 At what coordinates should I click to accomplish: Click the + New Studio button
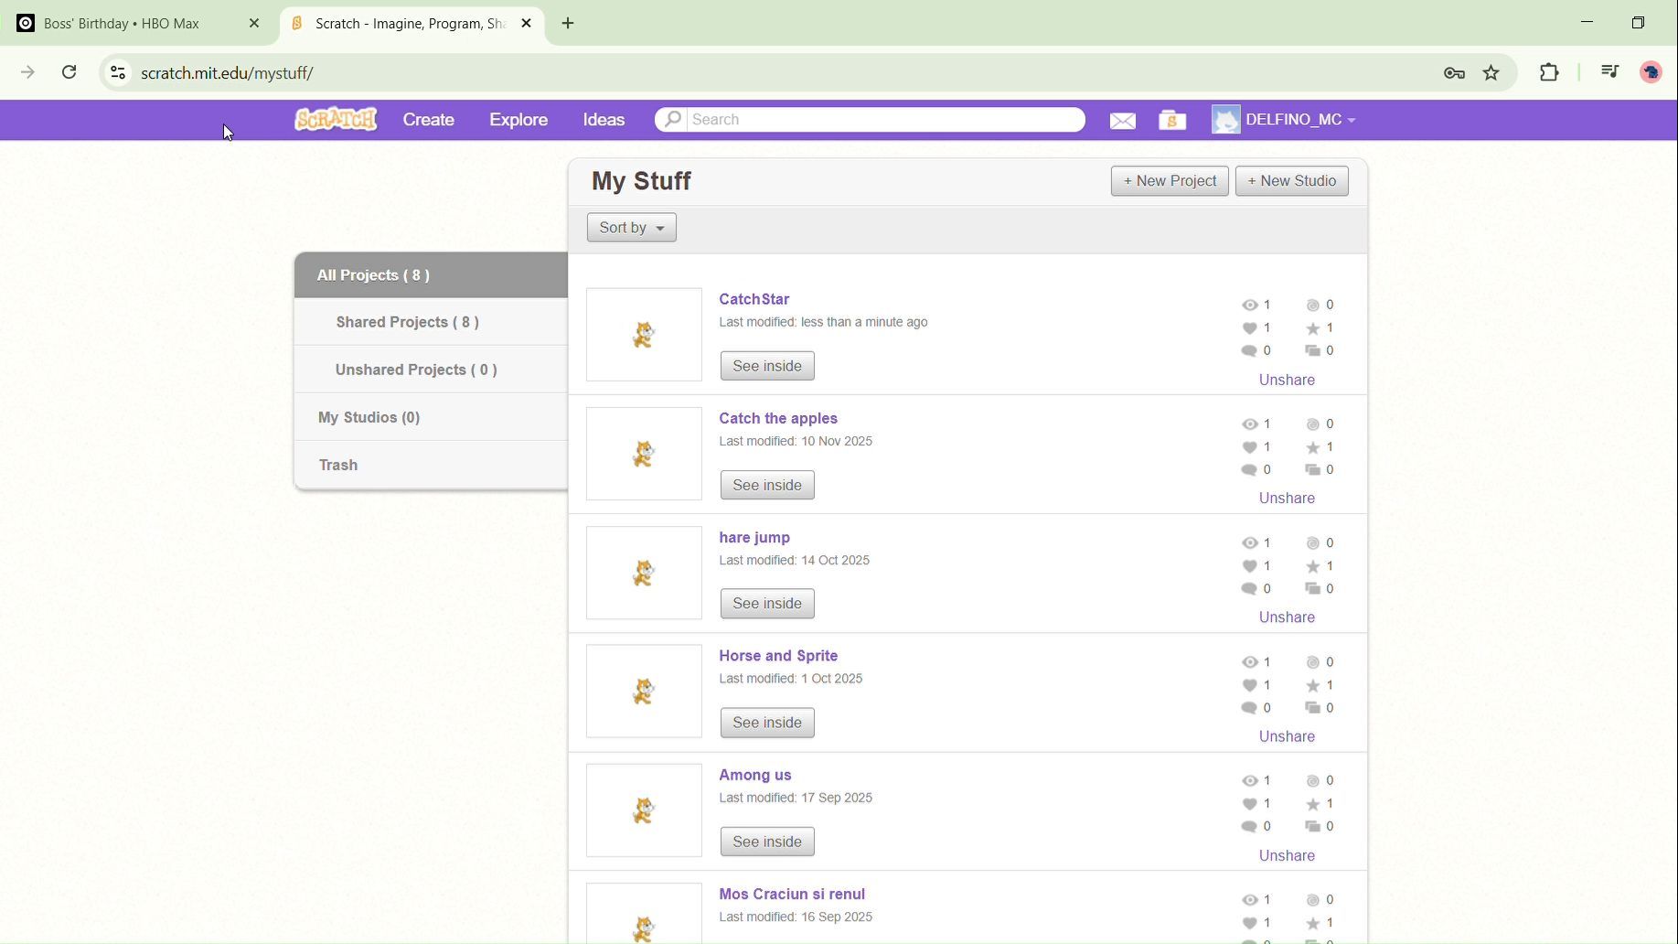1291,181
